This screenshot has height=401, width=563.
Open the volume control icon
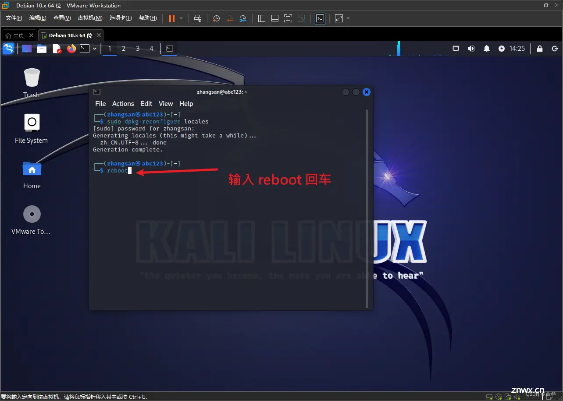471,49
